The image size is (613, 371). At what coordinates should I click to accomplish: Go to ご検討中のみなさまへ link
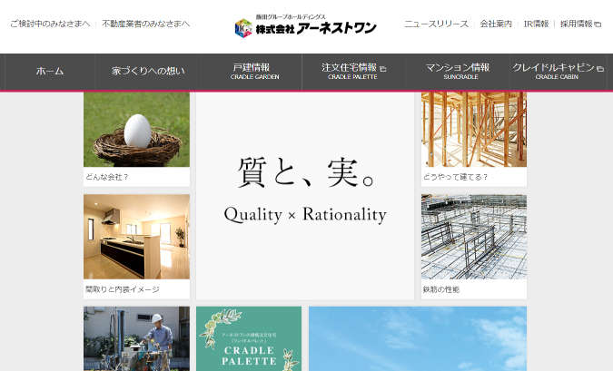coord(49,24)
